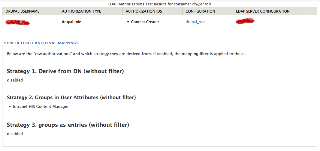
Task: Click the Prefiltered and Final Mappings title
Action: click(x=43, y=43)
